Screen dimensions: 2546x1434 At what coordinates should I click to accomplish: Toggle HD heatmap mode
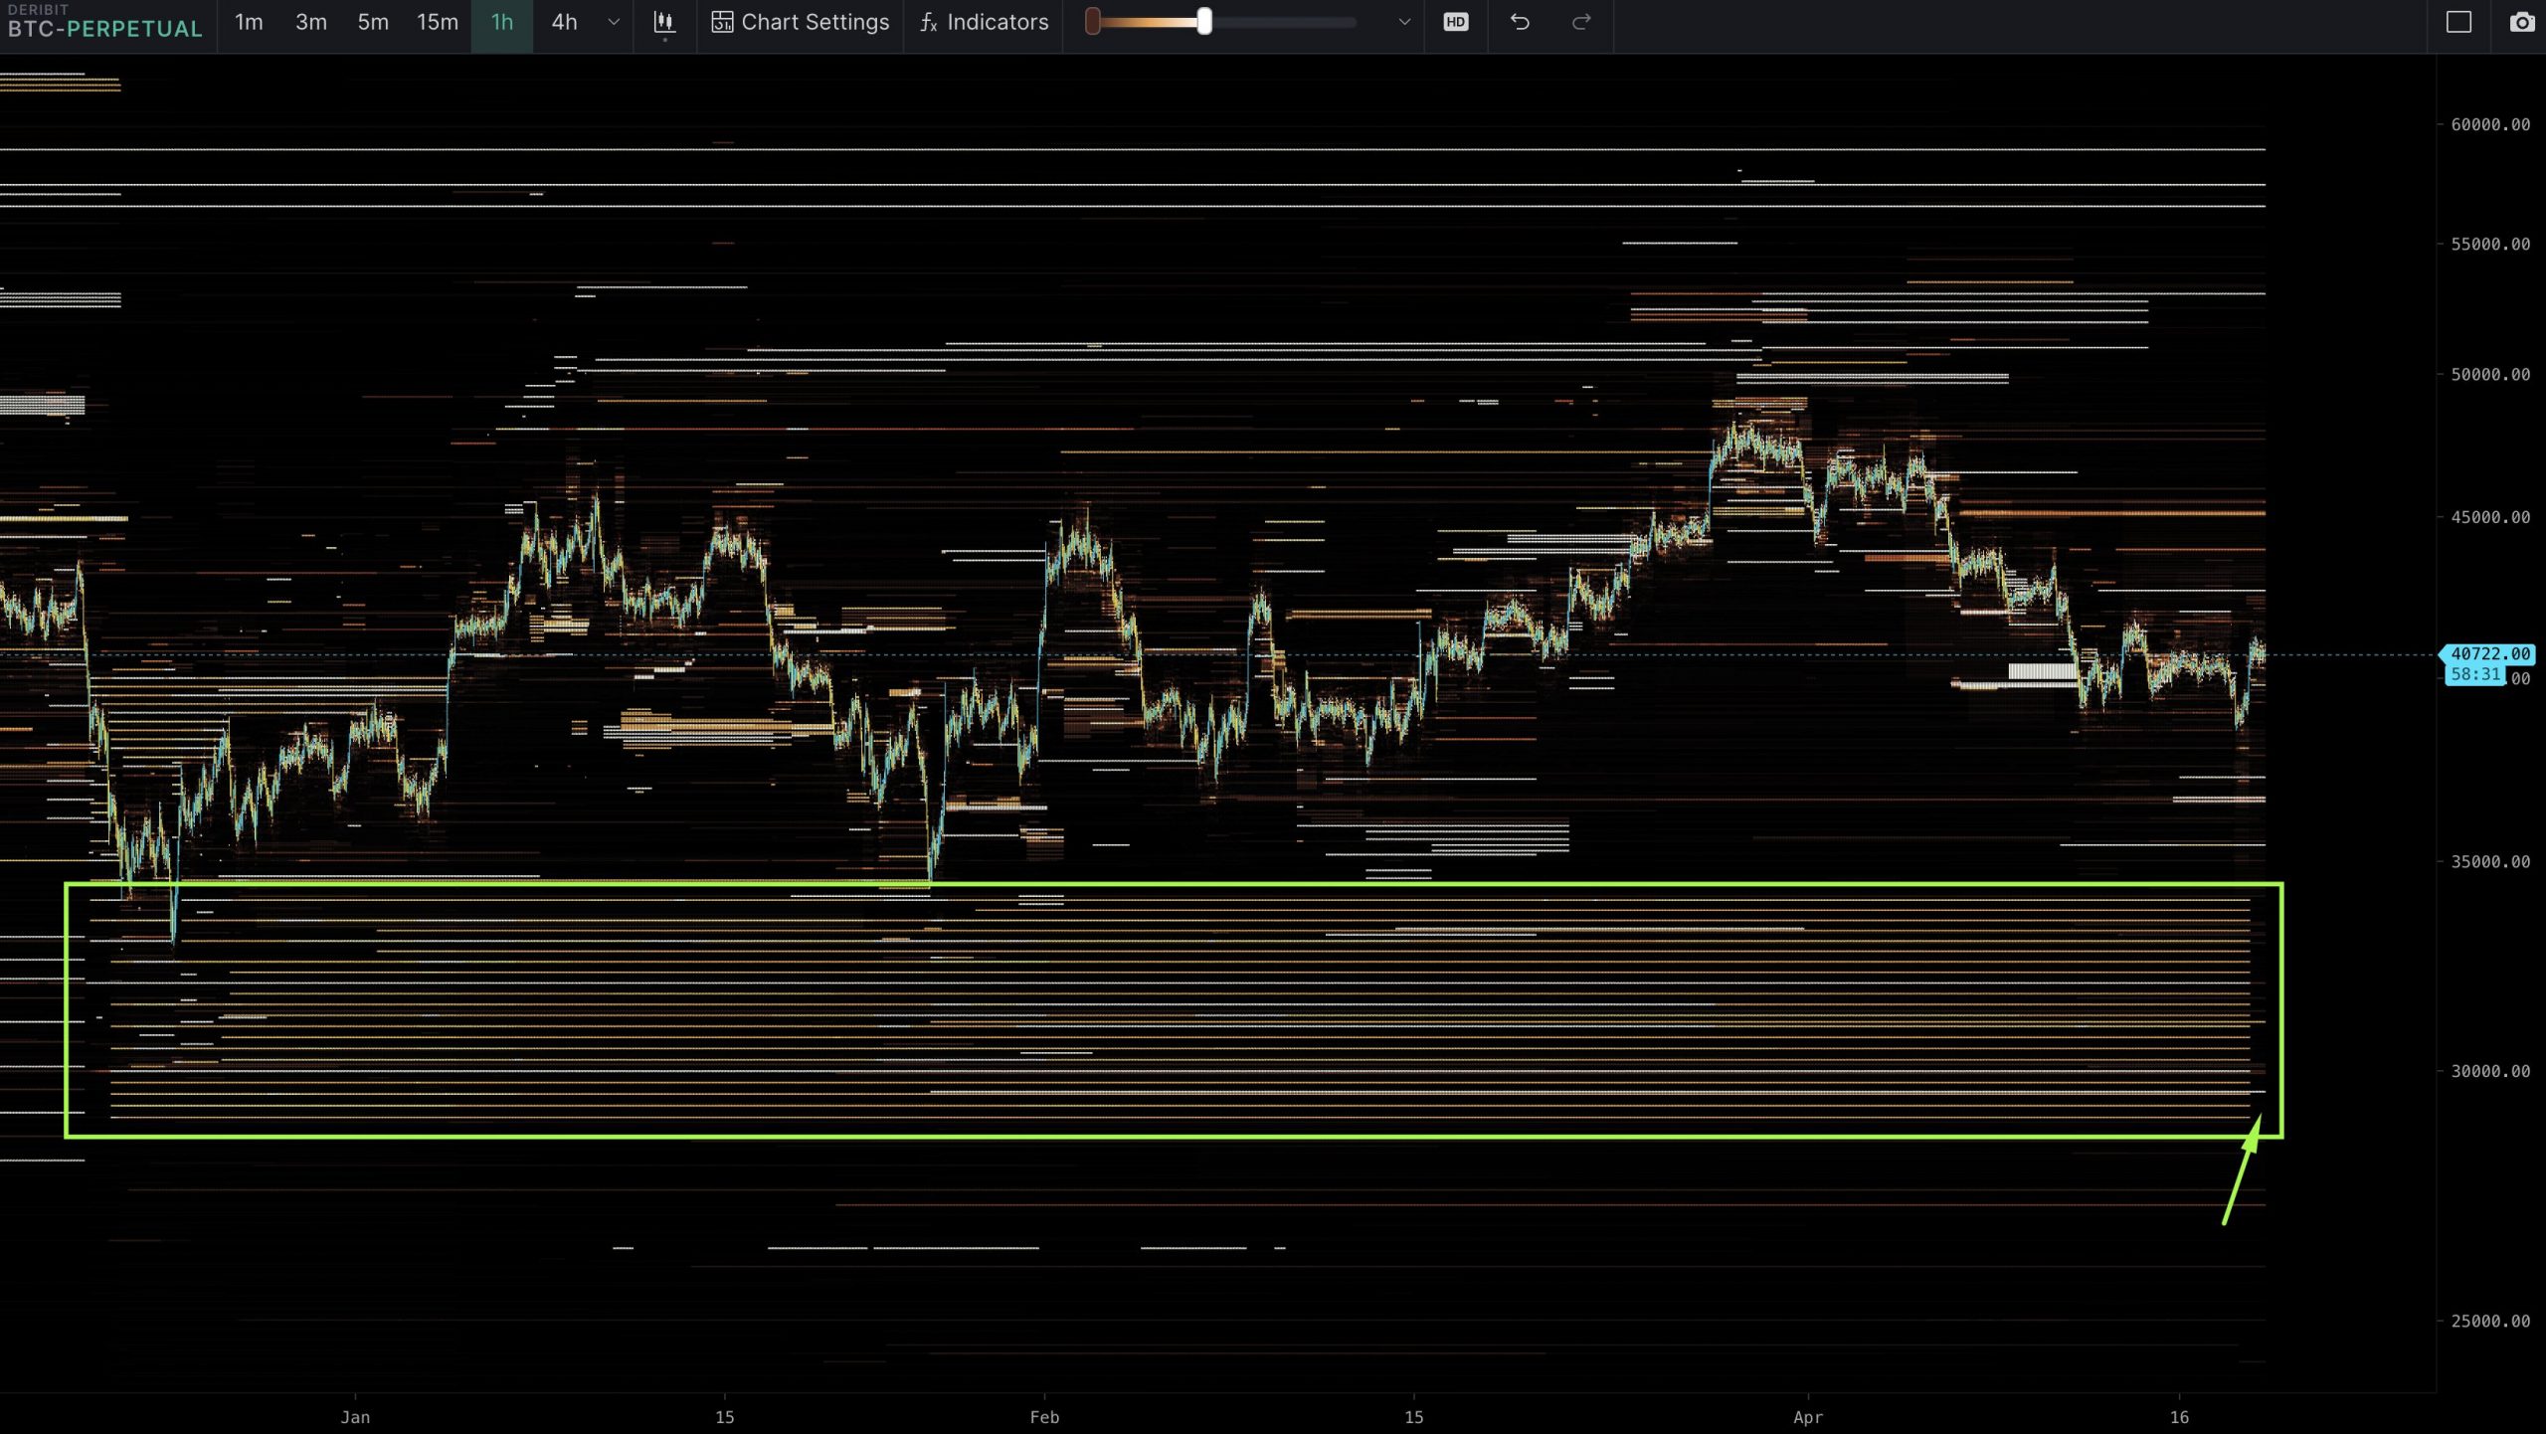pos(1456,22)
